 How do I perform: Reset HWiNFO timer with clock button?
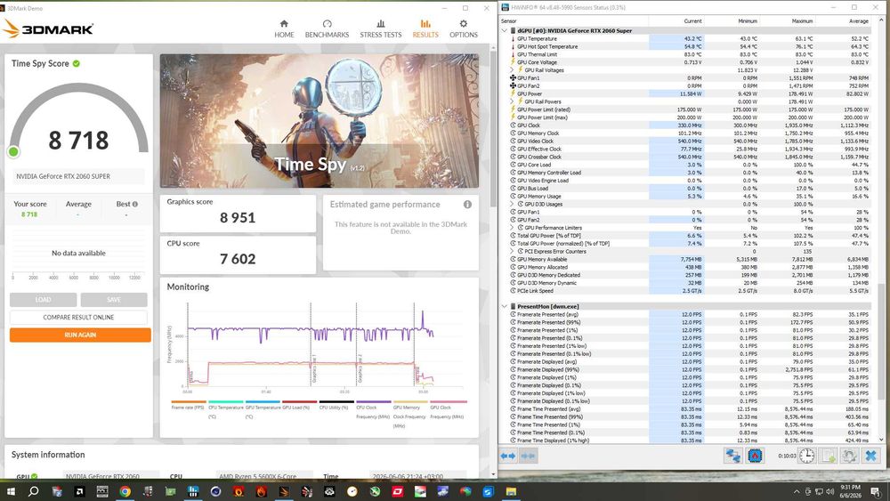[x=806, y=456]
